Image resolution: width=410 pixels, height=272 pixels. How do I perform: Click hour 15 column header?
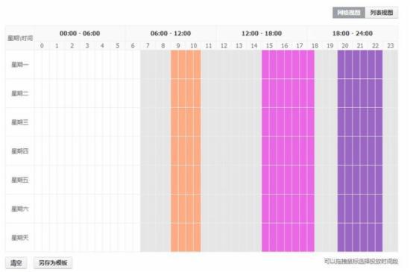point(269,45)
